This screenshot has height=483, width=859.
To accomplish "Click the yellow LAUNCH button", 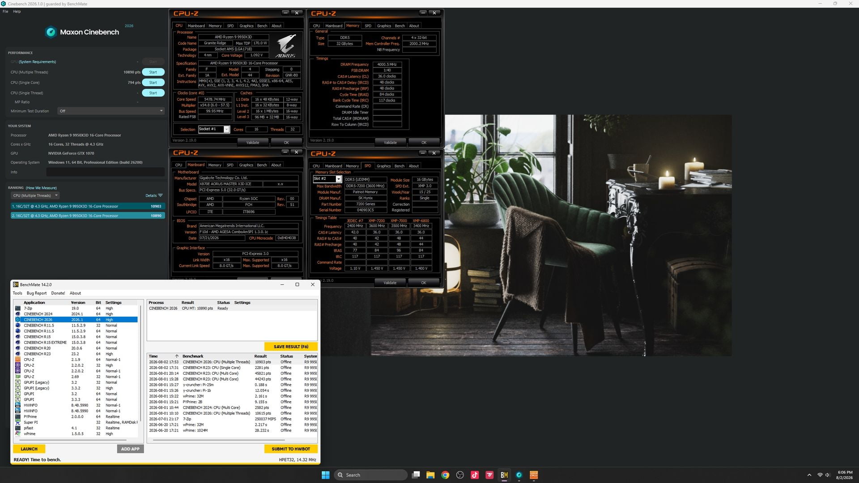I will [x=29, y=449].
